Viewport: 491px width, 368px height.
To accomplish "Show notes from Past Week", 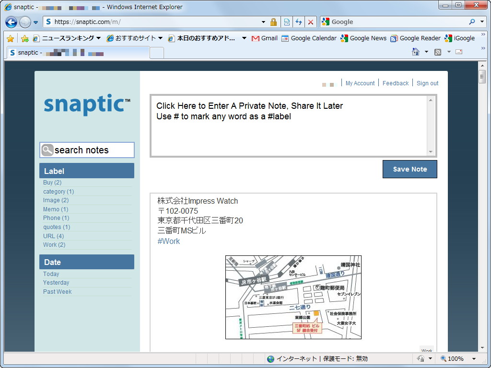I will coord(58,292).
